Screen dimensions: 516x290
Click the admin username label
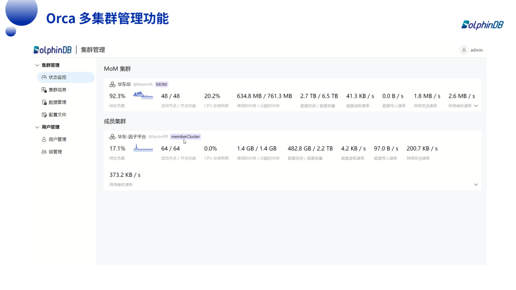(x=476, y=50)
